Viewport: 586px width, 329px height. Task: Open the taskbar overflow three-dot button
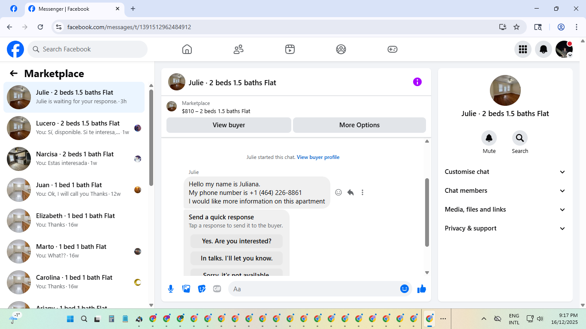pyautogui.click(x=443, y=319)
